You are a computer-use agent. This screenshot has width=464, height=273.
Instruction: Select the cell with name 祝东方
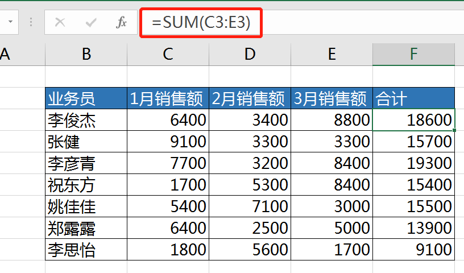tap(86, 184)
